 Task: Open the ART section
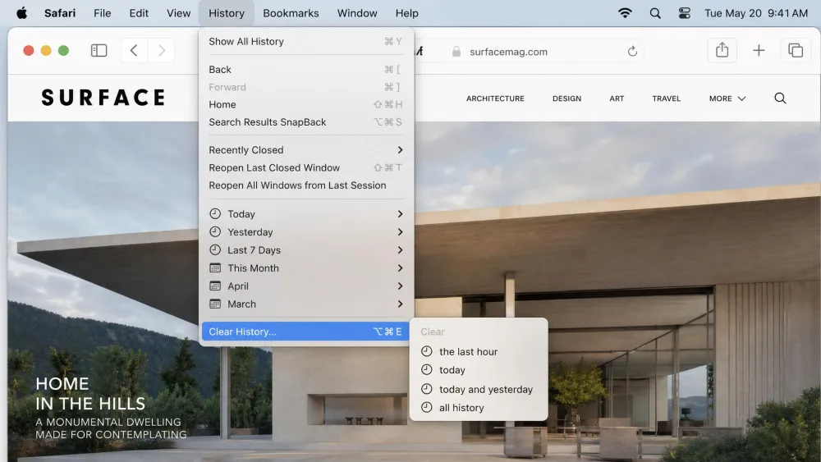(x=617, y=98)
